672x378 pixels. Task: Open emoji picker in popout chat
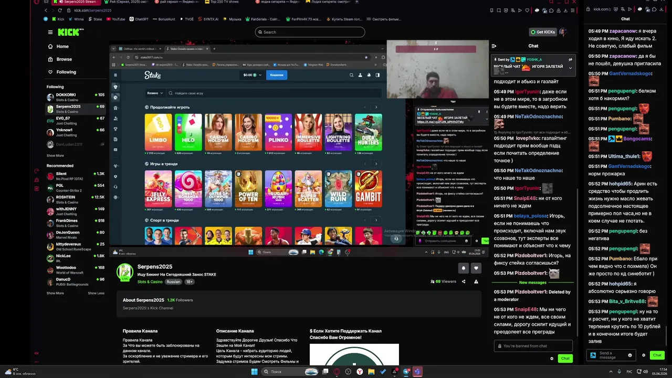click(x=630, y=355)
